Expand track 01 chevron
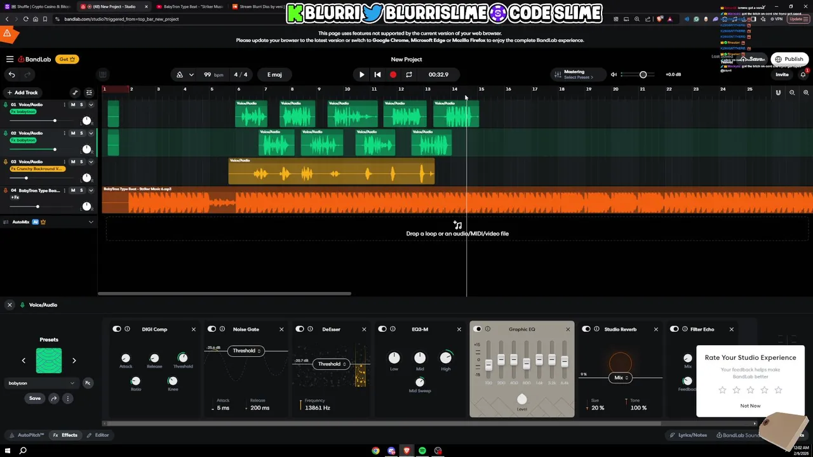 point(91,105)
